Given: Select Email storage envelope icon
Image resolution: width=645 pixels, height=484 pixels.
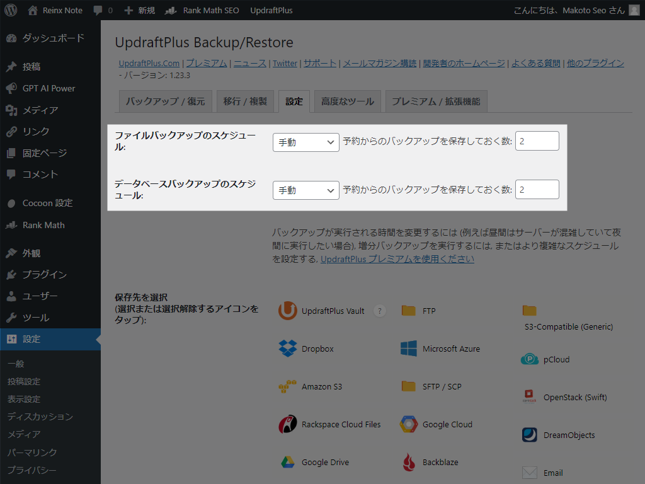Looking at the screenshot, I should pos(529,473).
